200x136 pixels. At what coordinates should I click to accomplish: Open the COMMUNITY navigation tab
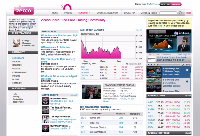(84, 13)
